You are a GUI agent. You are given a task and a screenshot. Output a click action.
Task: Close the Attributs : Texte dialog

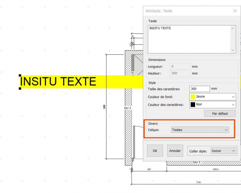(235, 11)
